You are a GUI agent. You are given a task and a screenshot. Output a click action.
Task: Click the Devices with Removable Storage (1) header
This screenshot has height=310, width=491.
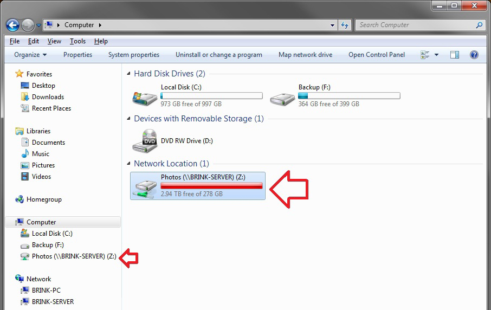[x=199, y=119]
